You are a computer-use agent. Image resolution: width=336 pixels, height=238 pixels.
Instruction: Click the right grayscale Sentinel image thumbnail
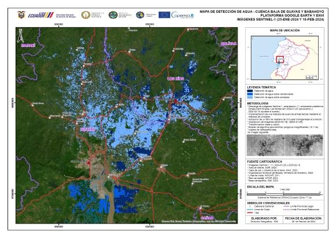coord(304,145)
